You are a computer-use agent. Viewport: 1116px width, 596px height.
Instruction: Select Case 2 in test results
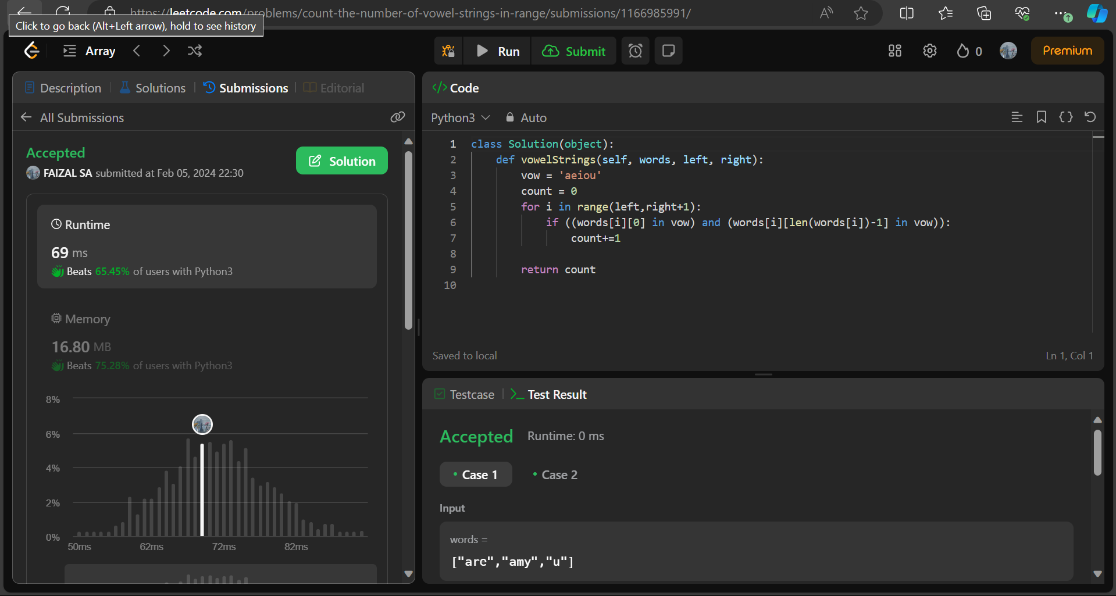pyautogui.click(x=555, y=474)
